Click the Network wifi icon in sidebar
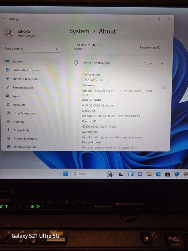This screenshot has height=251, width=188. [7, 79]
